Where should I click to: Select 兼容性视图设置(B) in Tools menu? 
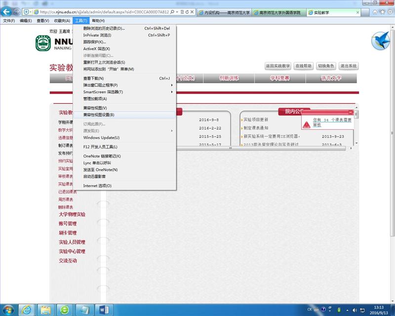coord(99,115)
